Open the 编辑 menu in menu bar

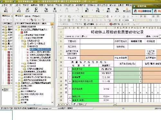tap(34, 5)
